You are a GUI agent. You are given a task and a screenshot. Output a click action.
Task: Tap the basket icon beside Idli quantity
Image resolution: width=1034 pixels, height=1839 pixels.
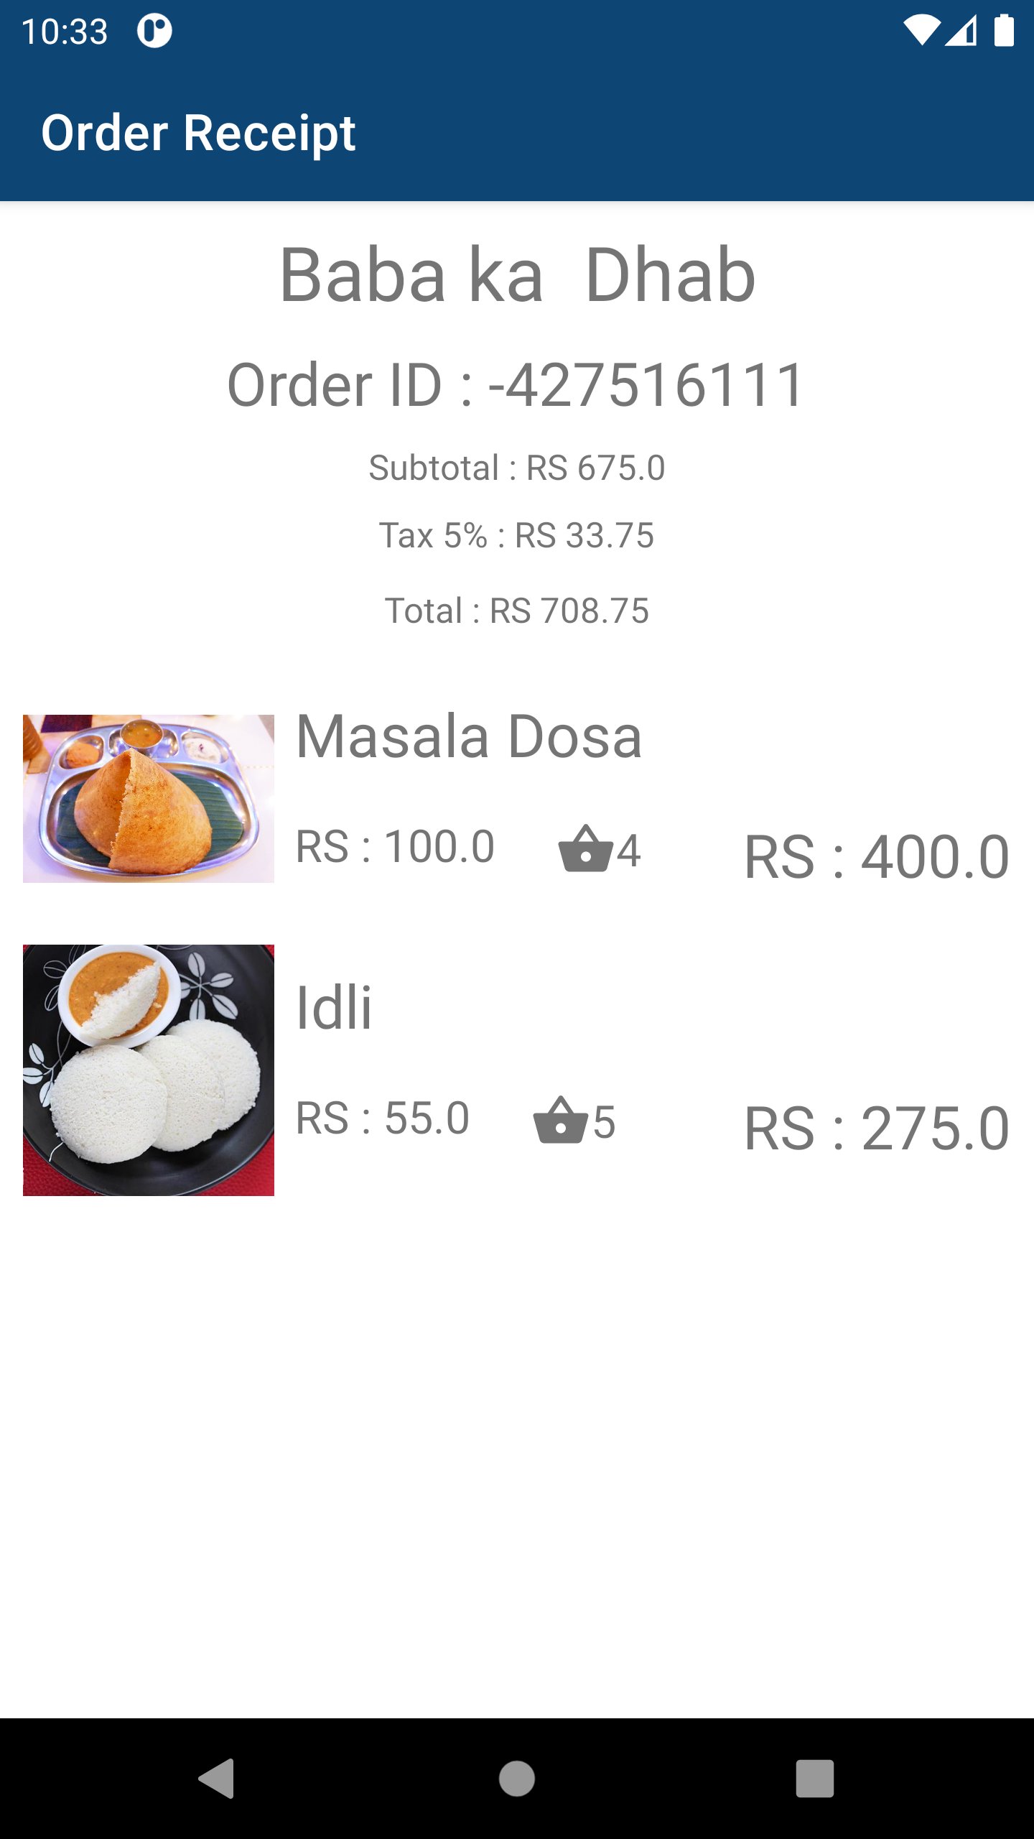[560, 1120]
